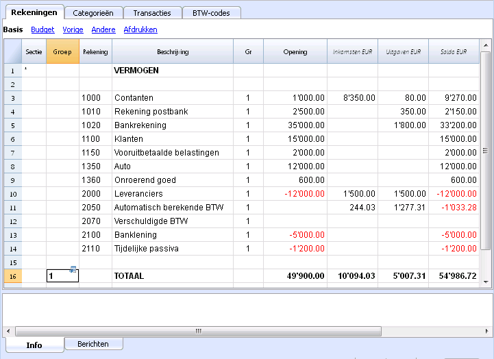Click the Sectie column header
The image size is (494, 359).
[x=34, y=51]
